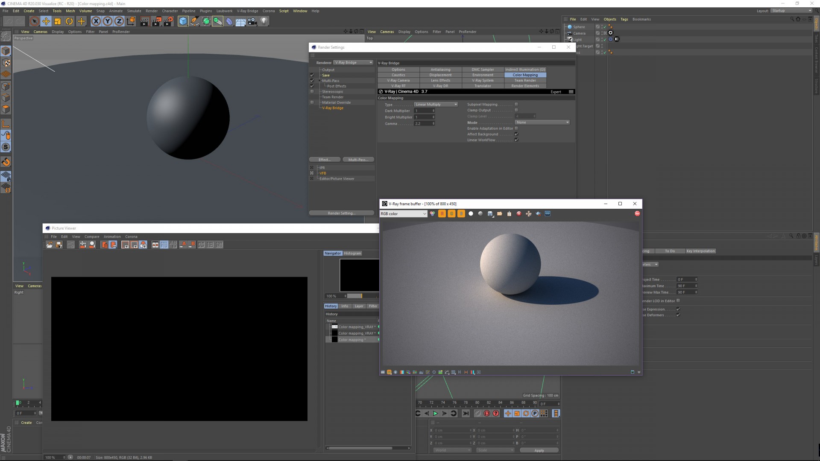Switch to Histogram tab in Picture Viewer

[352, 253]
